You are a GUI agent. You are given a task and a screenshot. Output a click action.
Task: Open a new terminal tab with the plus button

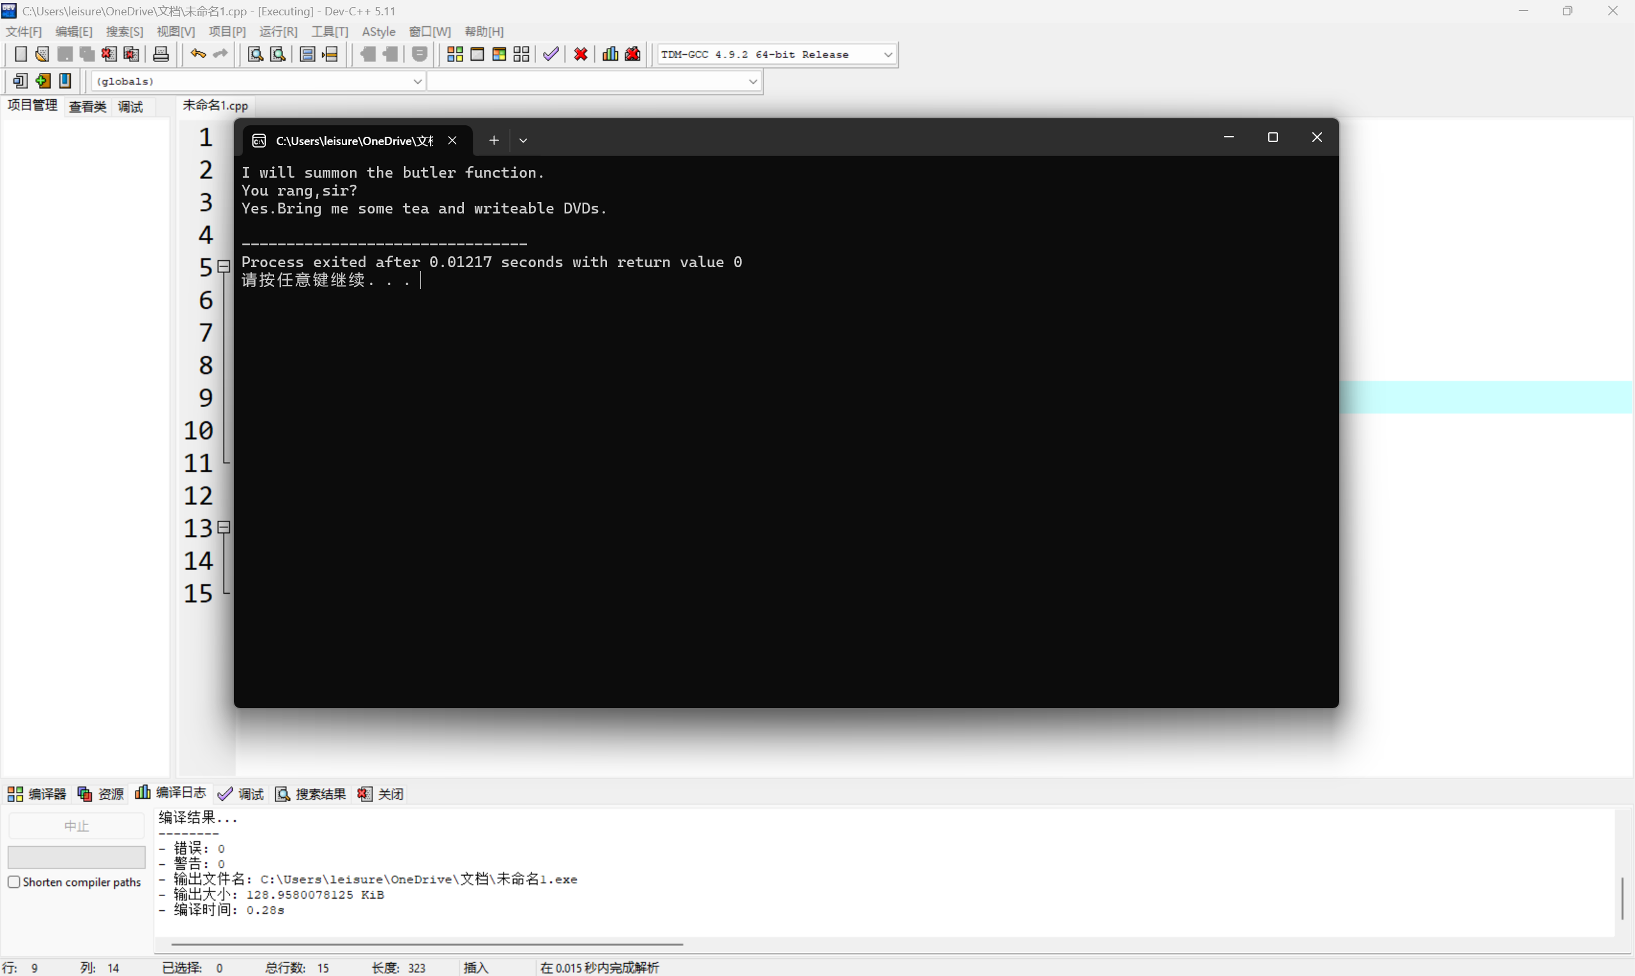494,140
